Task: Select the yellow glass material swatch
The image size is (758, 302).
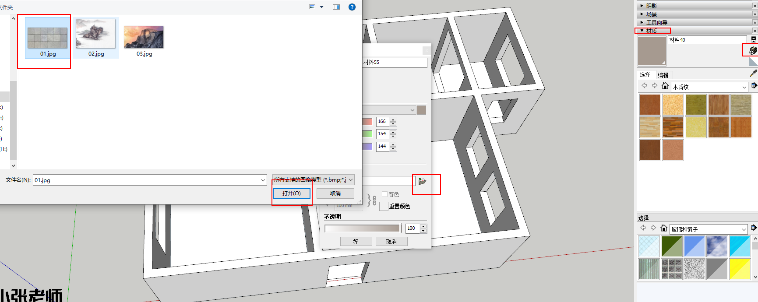Action: [740, 269]
